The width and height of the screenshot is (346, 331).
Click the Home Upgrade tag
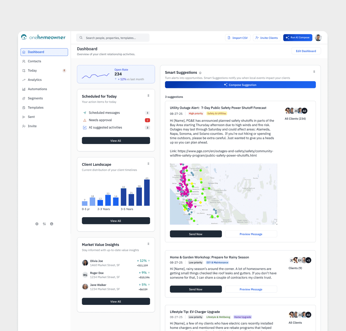point(242,317)
